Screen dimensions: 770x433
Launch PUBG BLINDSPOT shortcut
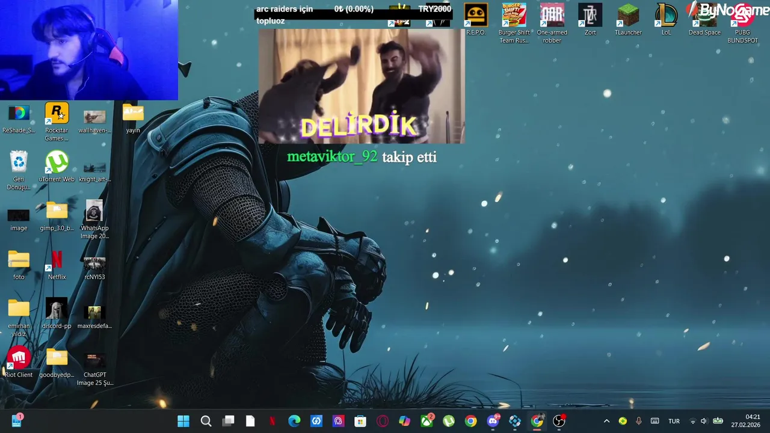[x=742, y=24]
